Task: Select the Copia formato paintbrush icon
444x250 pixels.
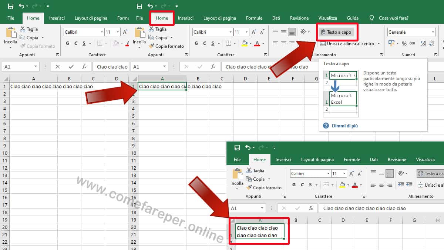Action: (x=151, y=46)
